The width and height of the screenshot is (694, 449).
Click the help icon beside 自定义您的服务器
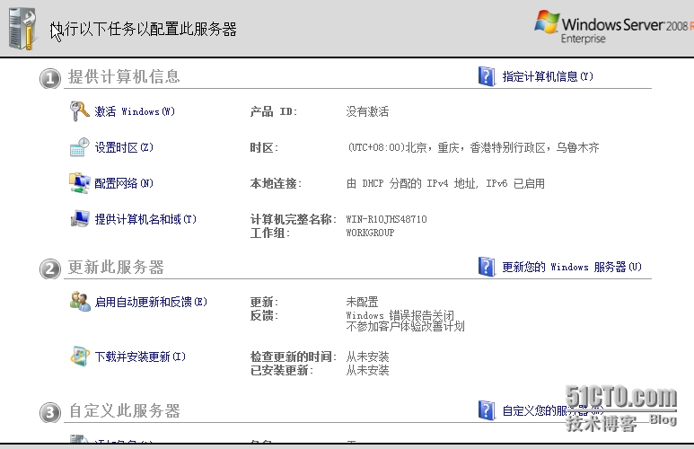click(486, 410)
